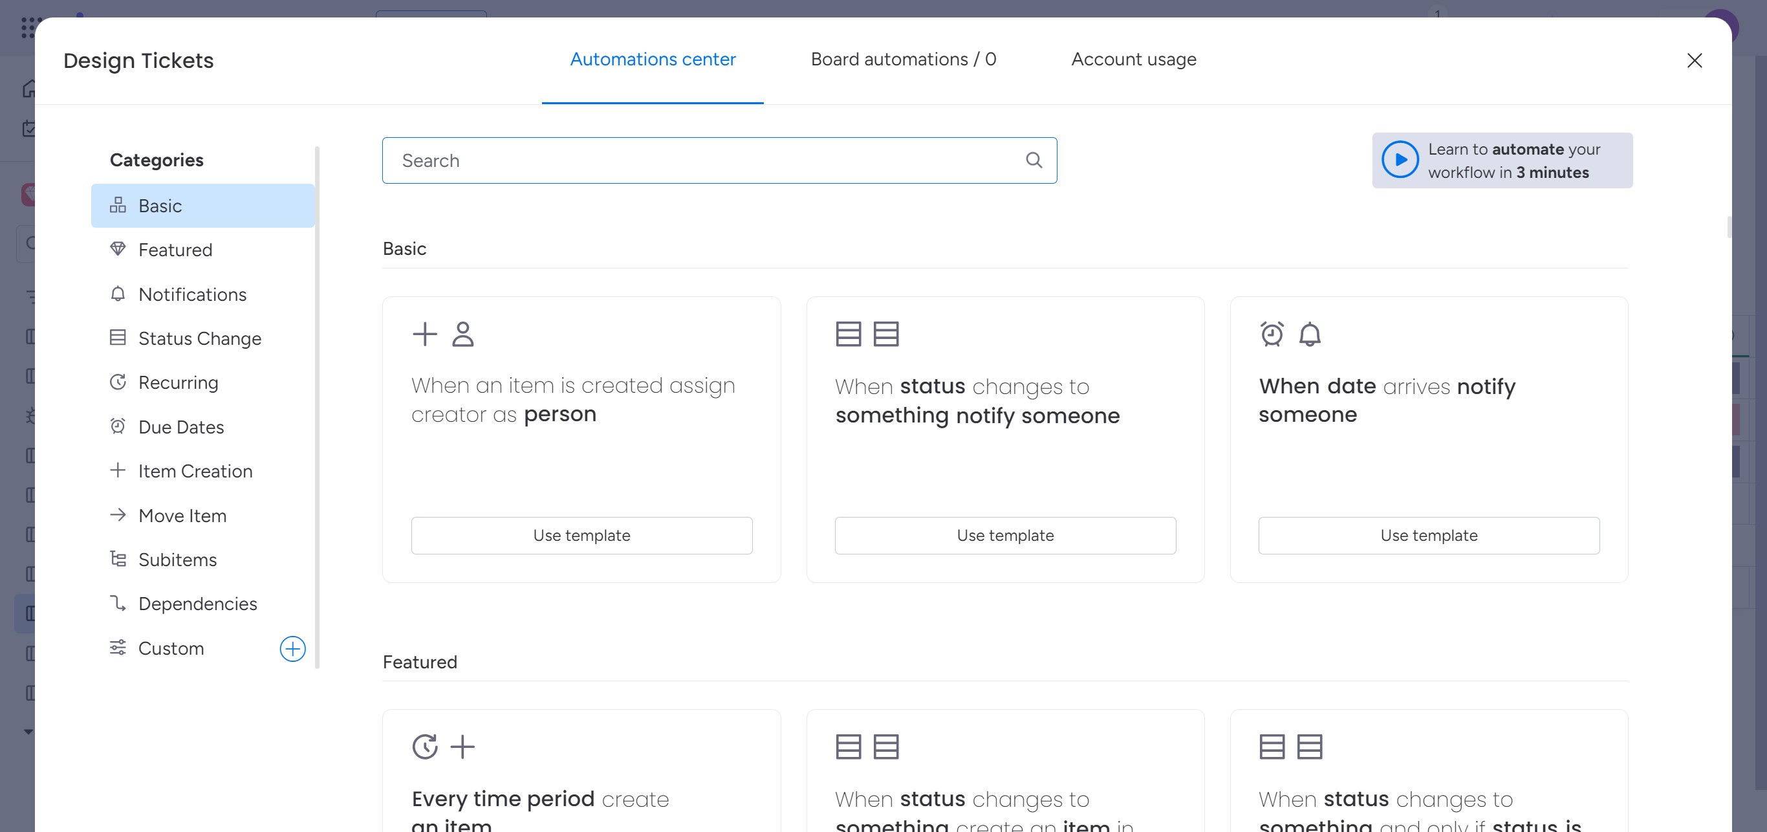Image resolution: width=1767 pixels, height=832 pixels.
Task: Open the Due Dates category
Action: tap(181, 426)
